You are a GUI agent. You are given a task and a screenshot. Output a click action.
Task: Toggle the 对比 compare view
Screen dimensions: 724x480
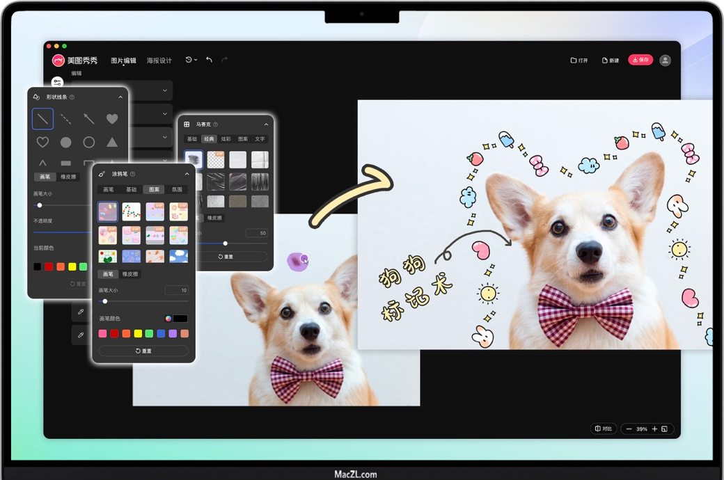[x=603, y=429]
